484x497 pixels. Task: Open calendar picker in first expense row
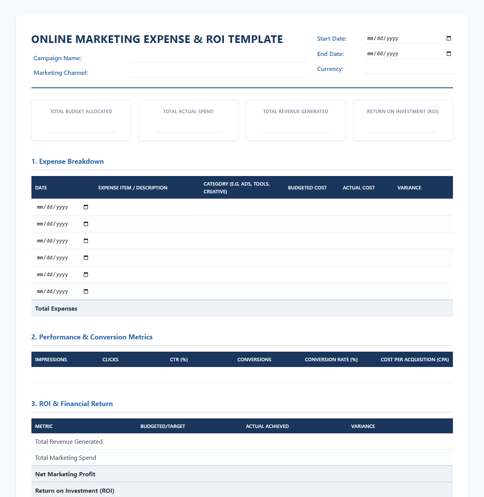(86, 207)
